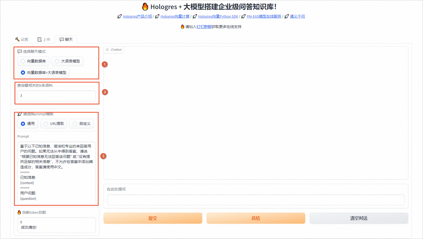Click the 当前token总数 output box

(x=57, y=225)
